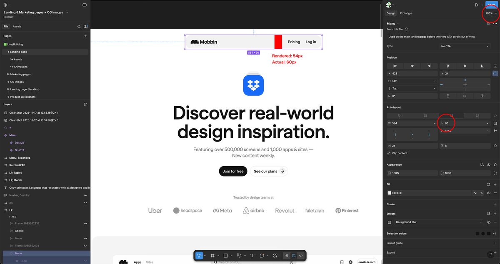The height and width of the screenshot is (264, 500).
Task: Add a Stroke with plus icon
Action: (495, 204)
